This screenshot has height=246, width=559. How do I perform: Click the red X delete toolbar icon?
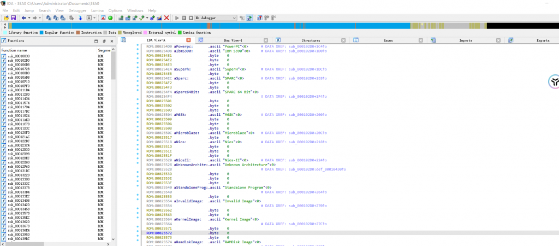coord(166,18)
